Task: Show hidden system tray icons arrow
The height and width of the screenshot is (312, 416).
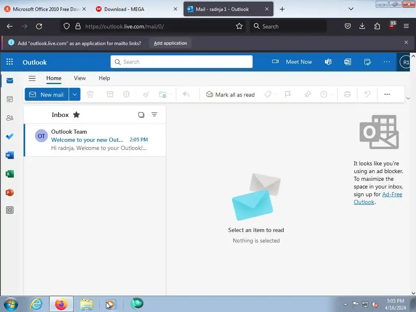Action: click(345, 304)
